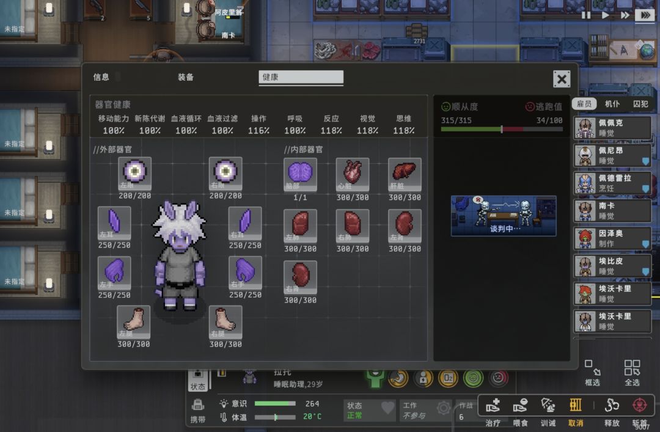Image resolution: width=660 pixels, height=432 pixels.
Task: Choose the right kidney slot (右肾)
Action: 300,277
